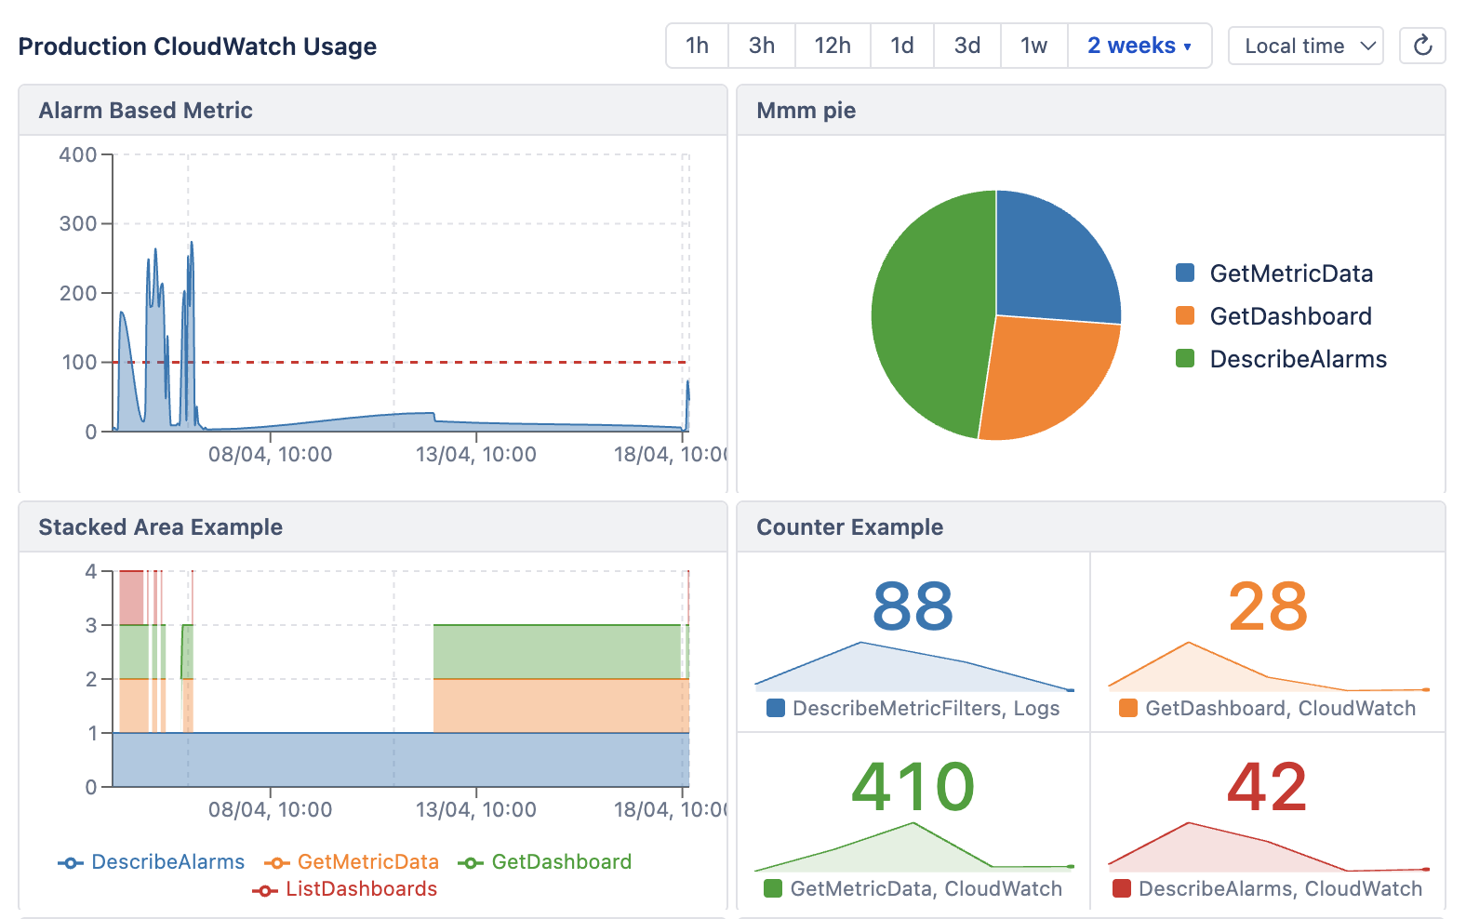Pick the 3d time range

(x=967, y=46)
